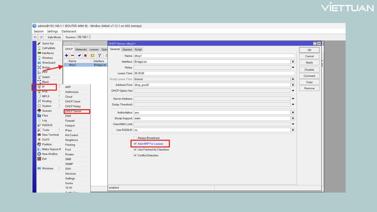377x212 pixels.
Task: Switch to the Leases tab
Action: tap(94, 49)
